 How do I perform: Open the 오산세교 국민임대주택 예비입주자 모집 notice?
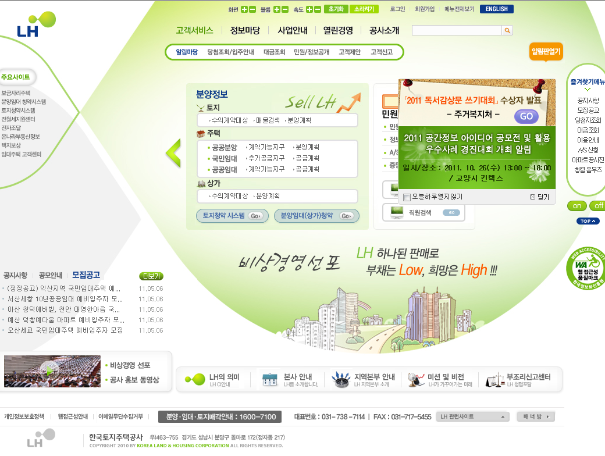coord(65,330)
